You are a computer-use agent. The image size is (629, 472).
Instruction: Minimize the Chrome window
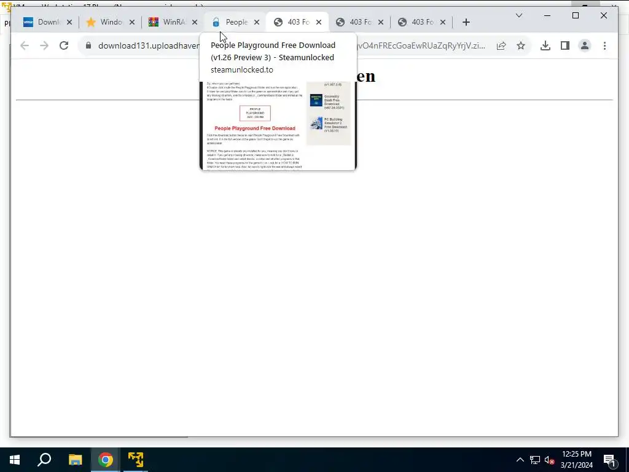(547, 15)
